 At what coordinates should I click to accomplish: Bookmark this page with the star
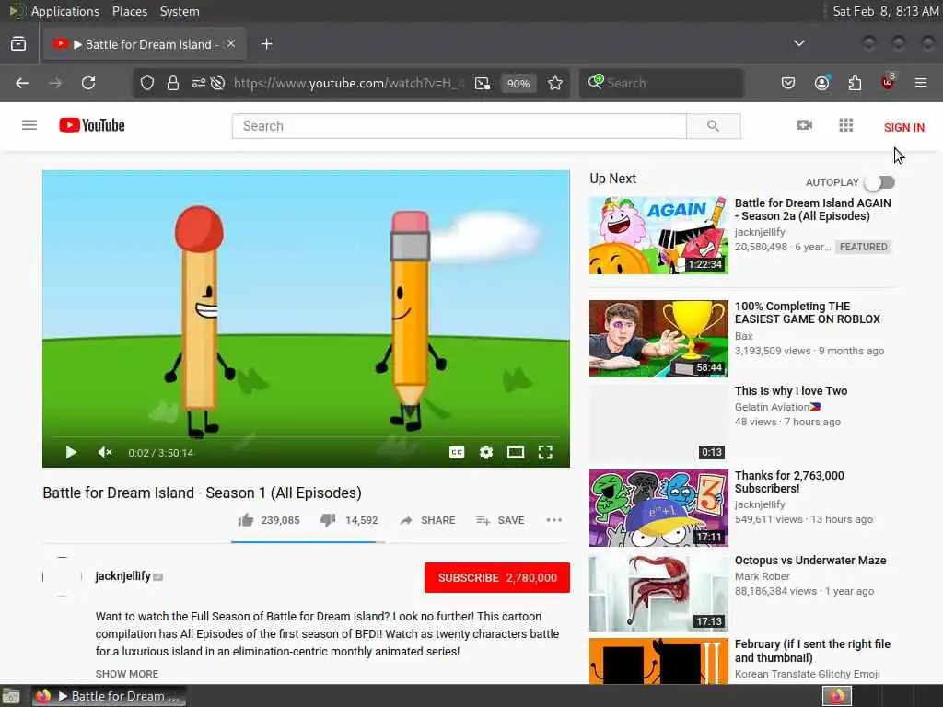(555, 83)
